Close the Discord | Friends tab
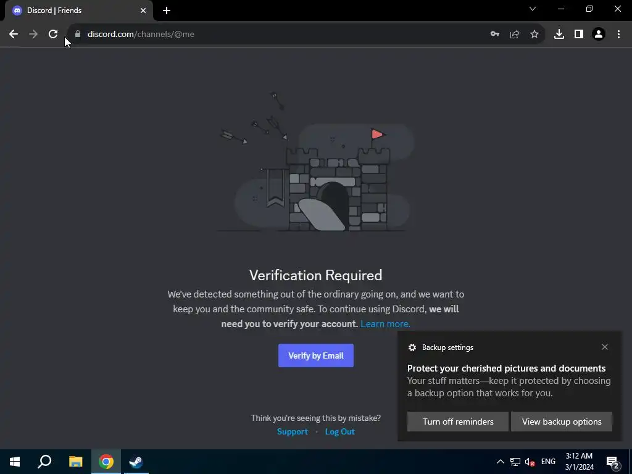 tap(143, 10)
